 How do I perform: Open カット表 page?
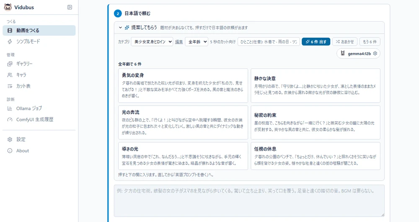click(39, 86)
